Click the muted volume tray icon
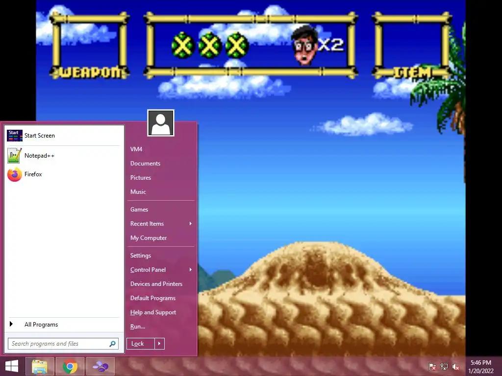 click(x=456, y=366)
